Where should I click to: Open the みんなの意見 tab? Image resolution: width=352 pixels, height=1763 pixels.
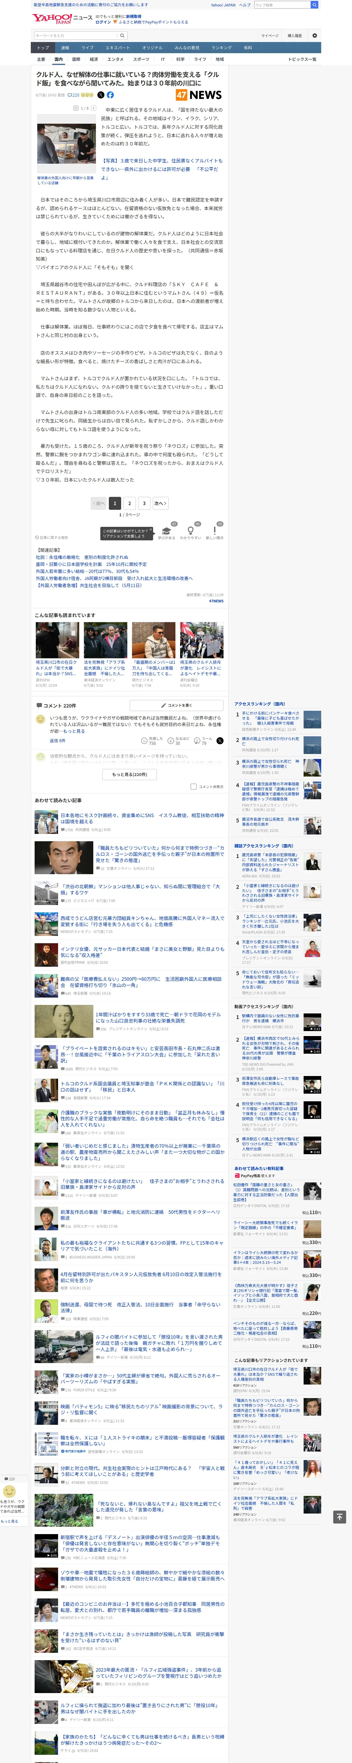point(187,48)
